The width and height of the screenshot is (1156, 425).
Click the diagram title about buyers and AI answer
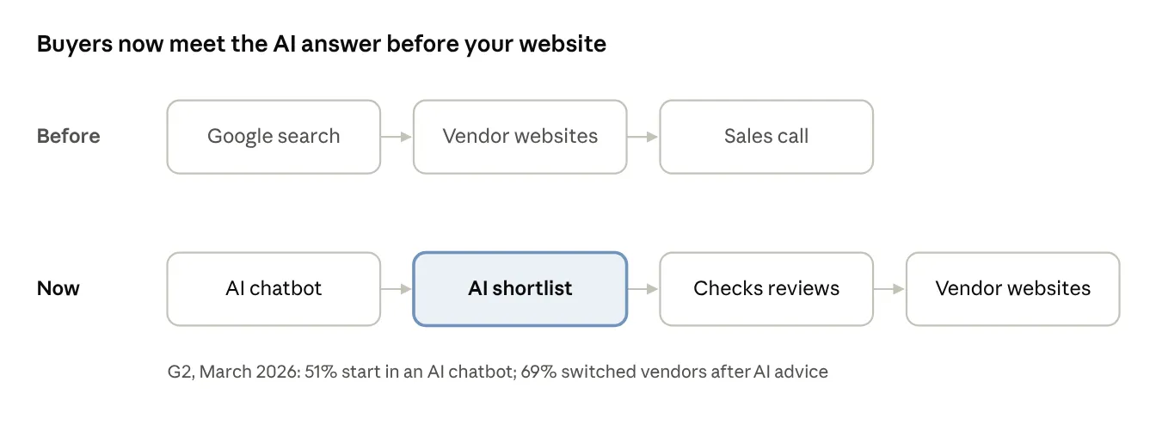coord(322,44)
